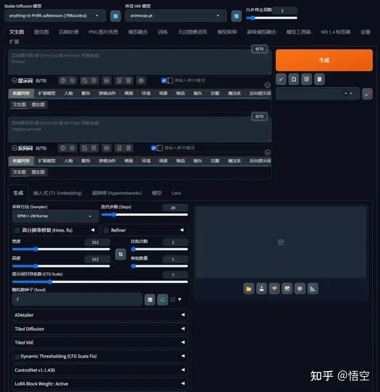Expand the Tiled Diffusion section
The image size is (380, 392).
pos(100,329)
